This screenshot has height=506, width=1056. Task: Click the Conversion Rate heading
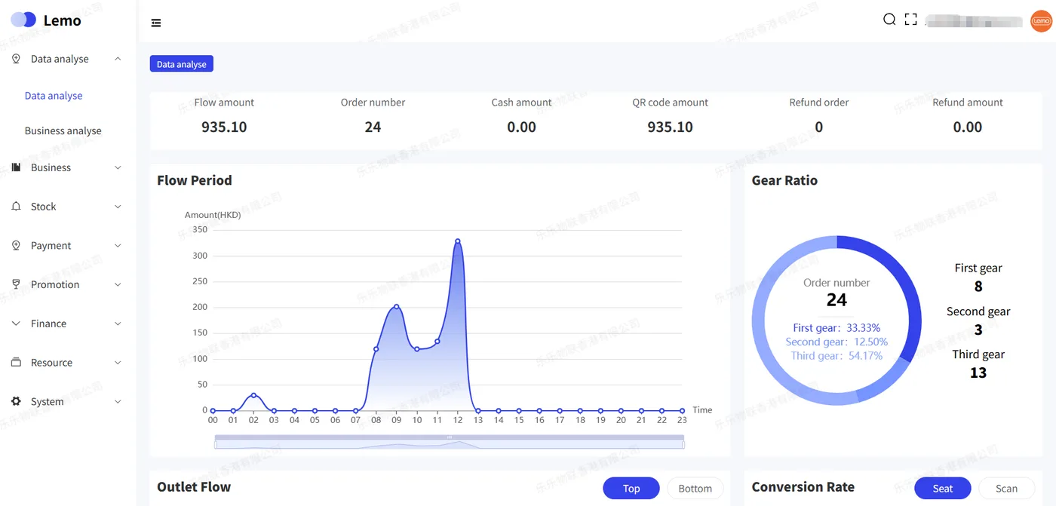pos(803,487)
